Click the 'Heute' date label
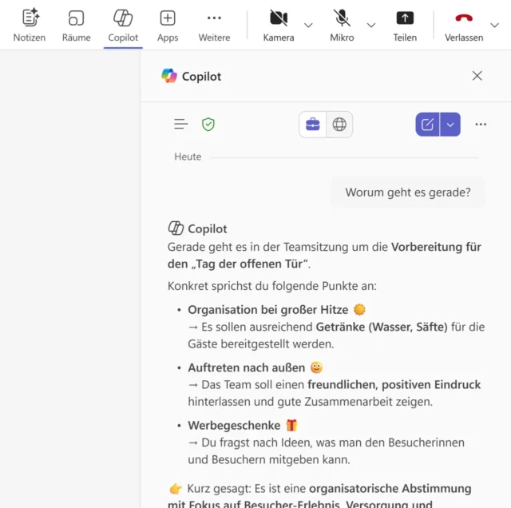The width and height of the screenshot is (511, 508). [188, 157]
